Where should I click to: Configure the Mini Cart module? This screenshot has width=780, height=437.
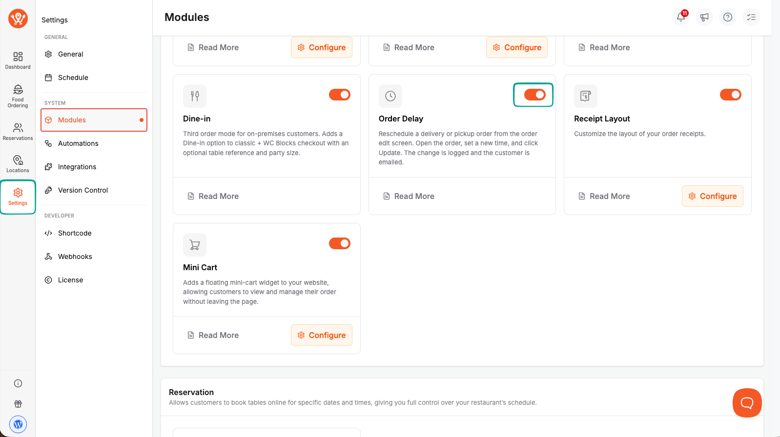pyautogui.click(x=322, y=335)
